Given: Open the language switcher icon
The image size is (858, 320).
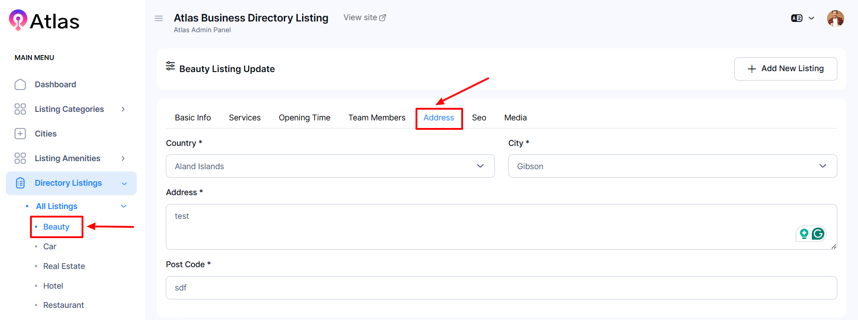Looking at the screenshot, I should (797, 18).
